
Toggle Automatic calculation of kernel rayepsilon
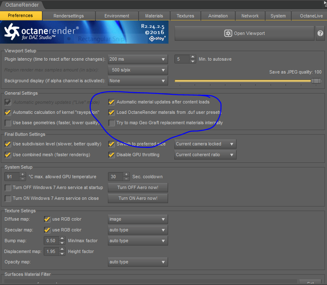8,113
